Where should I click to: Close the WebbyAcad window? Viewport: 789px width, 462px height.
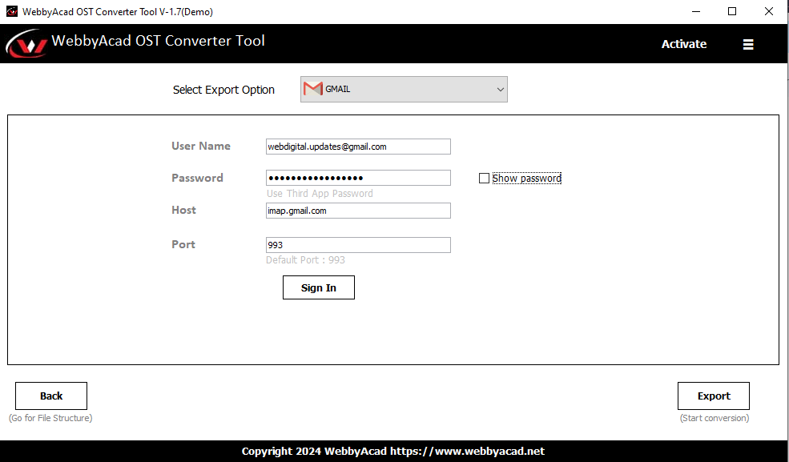(769, 11)
